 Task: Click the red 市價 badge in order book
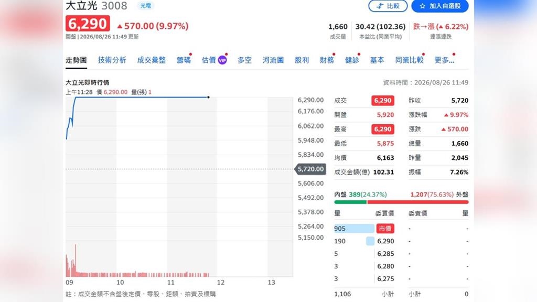(385, 229)
